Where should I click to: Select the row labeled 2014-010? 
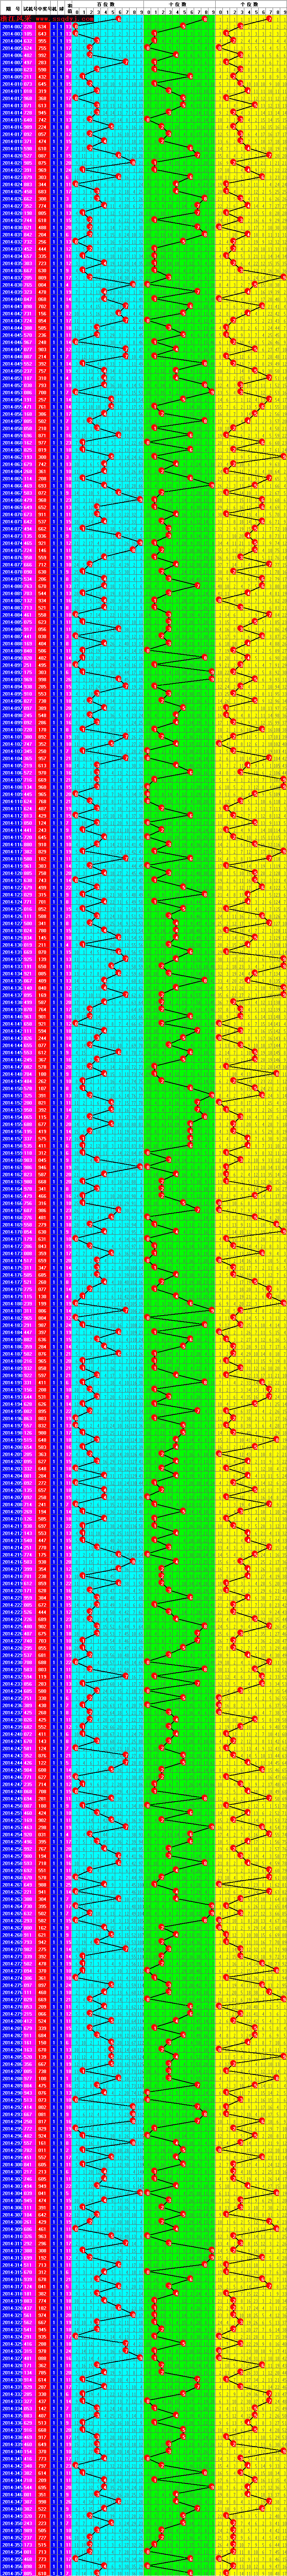pyautogui.click(x=143, y=83)
